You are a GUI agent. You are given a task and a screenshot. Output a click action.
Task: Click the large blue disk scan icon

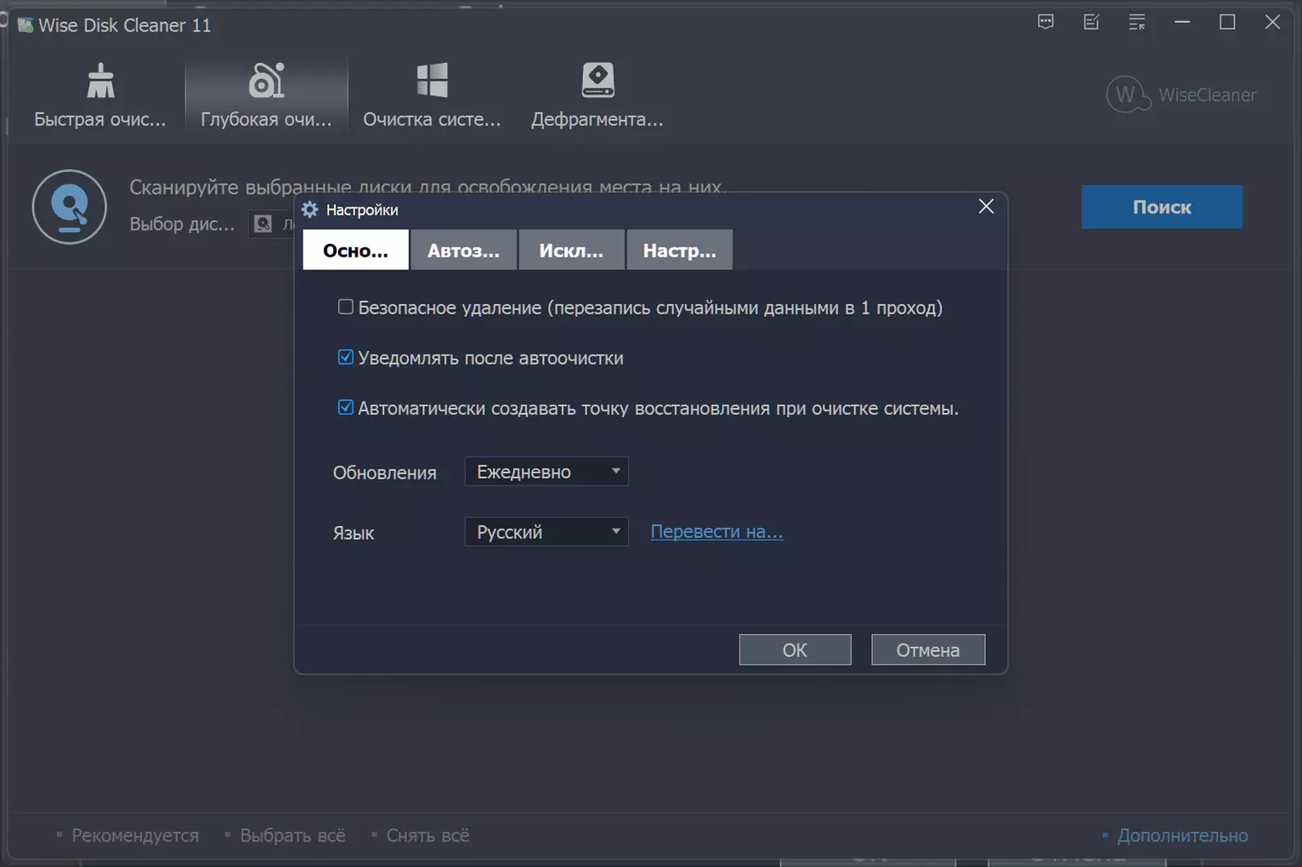point(70,207)
